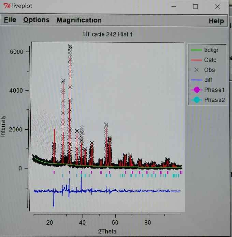232x237 pixels.
Task: Click the magenta Phase1 marker in legend
Action: (x=196, y=90)
